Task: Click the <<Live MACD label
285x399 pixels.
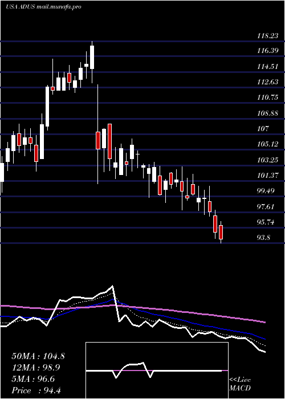Action: [x=240, y=384]
